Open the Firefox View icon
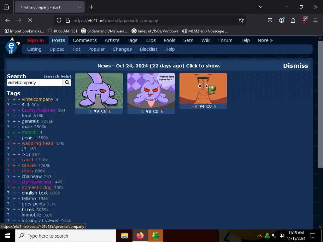 [6, 7]
